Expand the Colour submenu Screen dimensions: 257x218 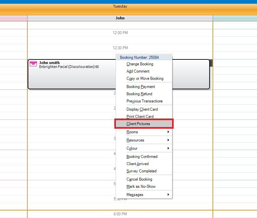click(x=168, y=148)
